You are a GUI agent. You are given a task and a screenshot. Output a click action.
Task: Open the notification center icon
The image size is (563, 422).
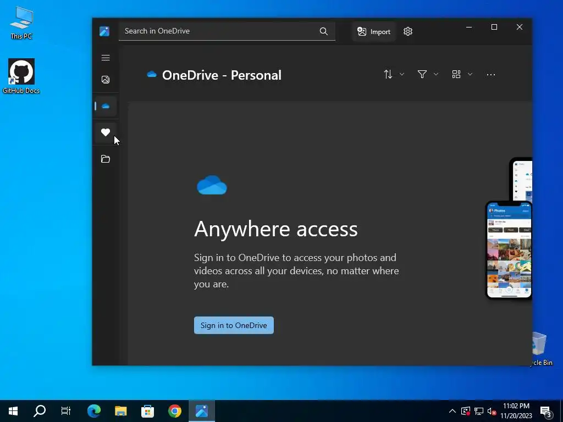coord(546,411)
